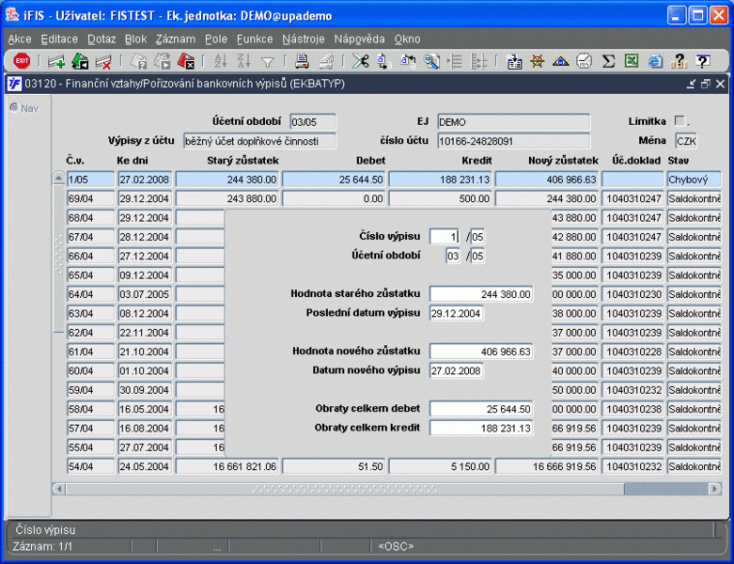Click the Sigma sum icon
The image size is (734, 564).
click(608, 61)
